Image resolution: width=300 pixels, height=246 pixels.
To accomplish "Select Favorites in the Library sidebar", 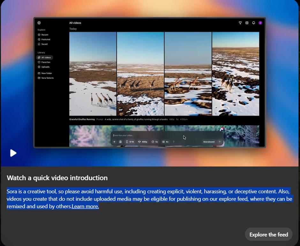I will [x=46, y=62].
